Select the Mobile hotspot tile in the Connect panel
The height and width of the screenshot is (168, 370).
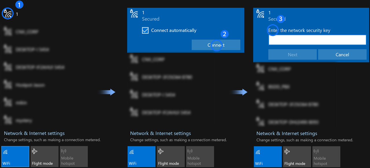200,156
